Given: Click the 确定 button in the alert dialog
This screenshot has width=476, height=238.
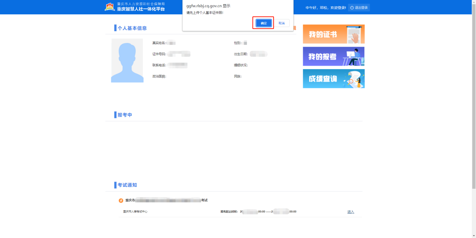Looking at the screenshot, I should point(263,23).
